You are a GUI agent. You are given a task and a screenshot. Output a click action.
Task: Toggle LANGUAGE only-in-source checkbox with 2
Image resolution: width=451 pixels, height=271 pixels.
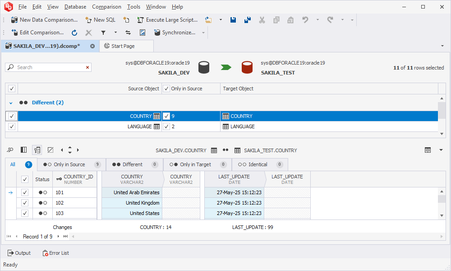click(166, 126)
